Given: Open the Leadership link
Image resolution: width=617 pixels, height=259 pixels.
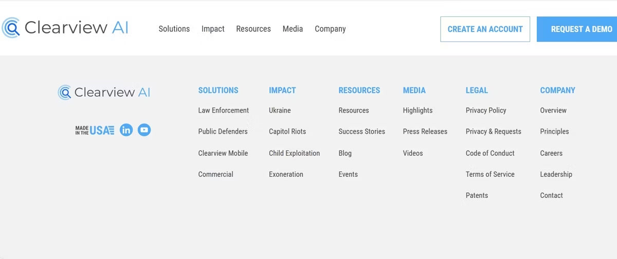Looking at the screenshot, I should click(x=556, y=174).
